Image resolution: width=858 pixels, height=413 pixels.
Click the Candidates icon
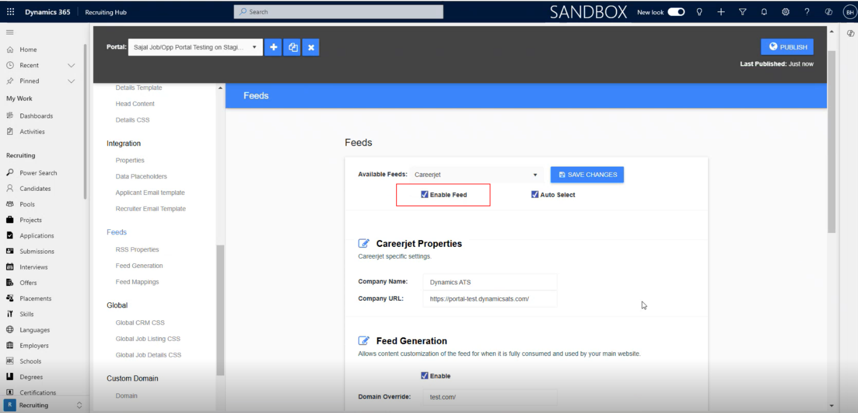(10, 188)
